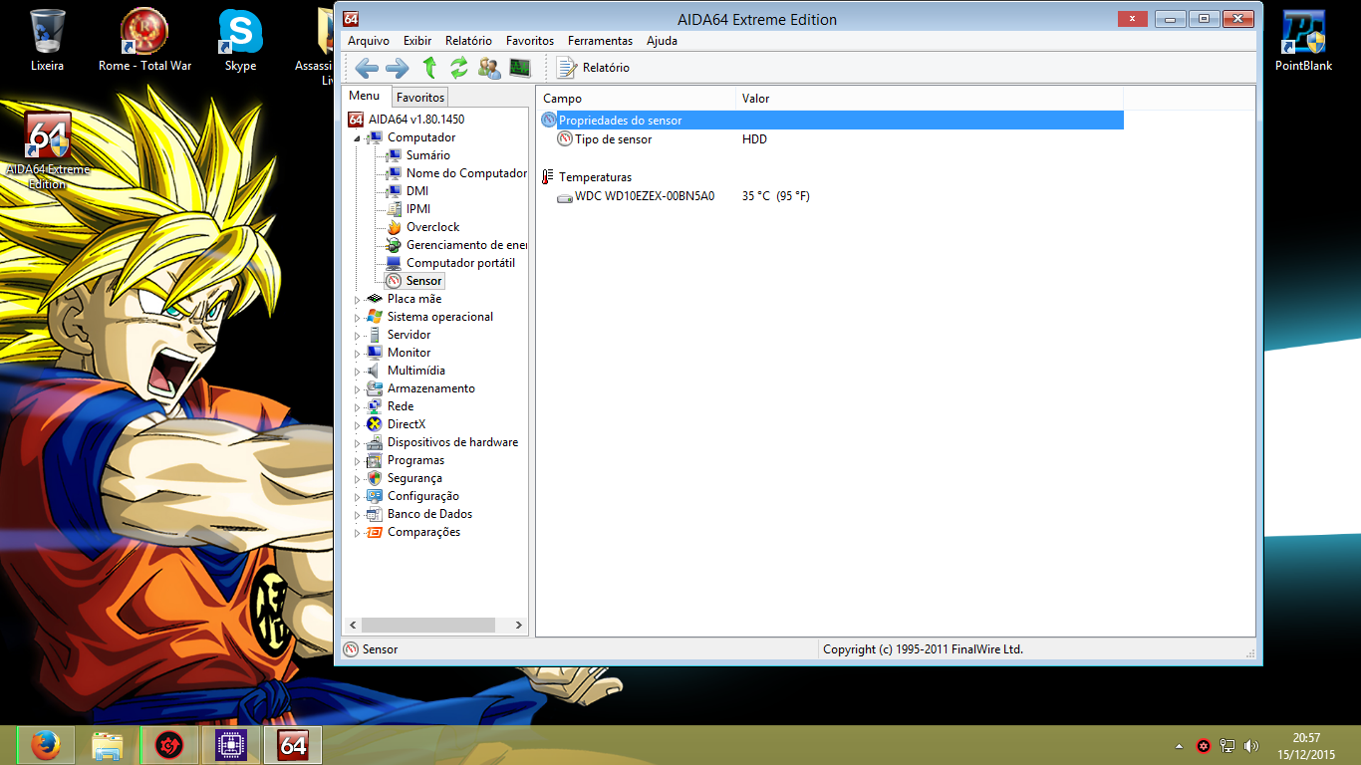
Task: Click the Banco de Dados icon
Action: coord(375,514)
